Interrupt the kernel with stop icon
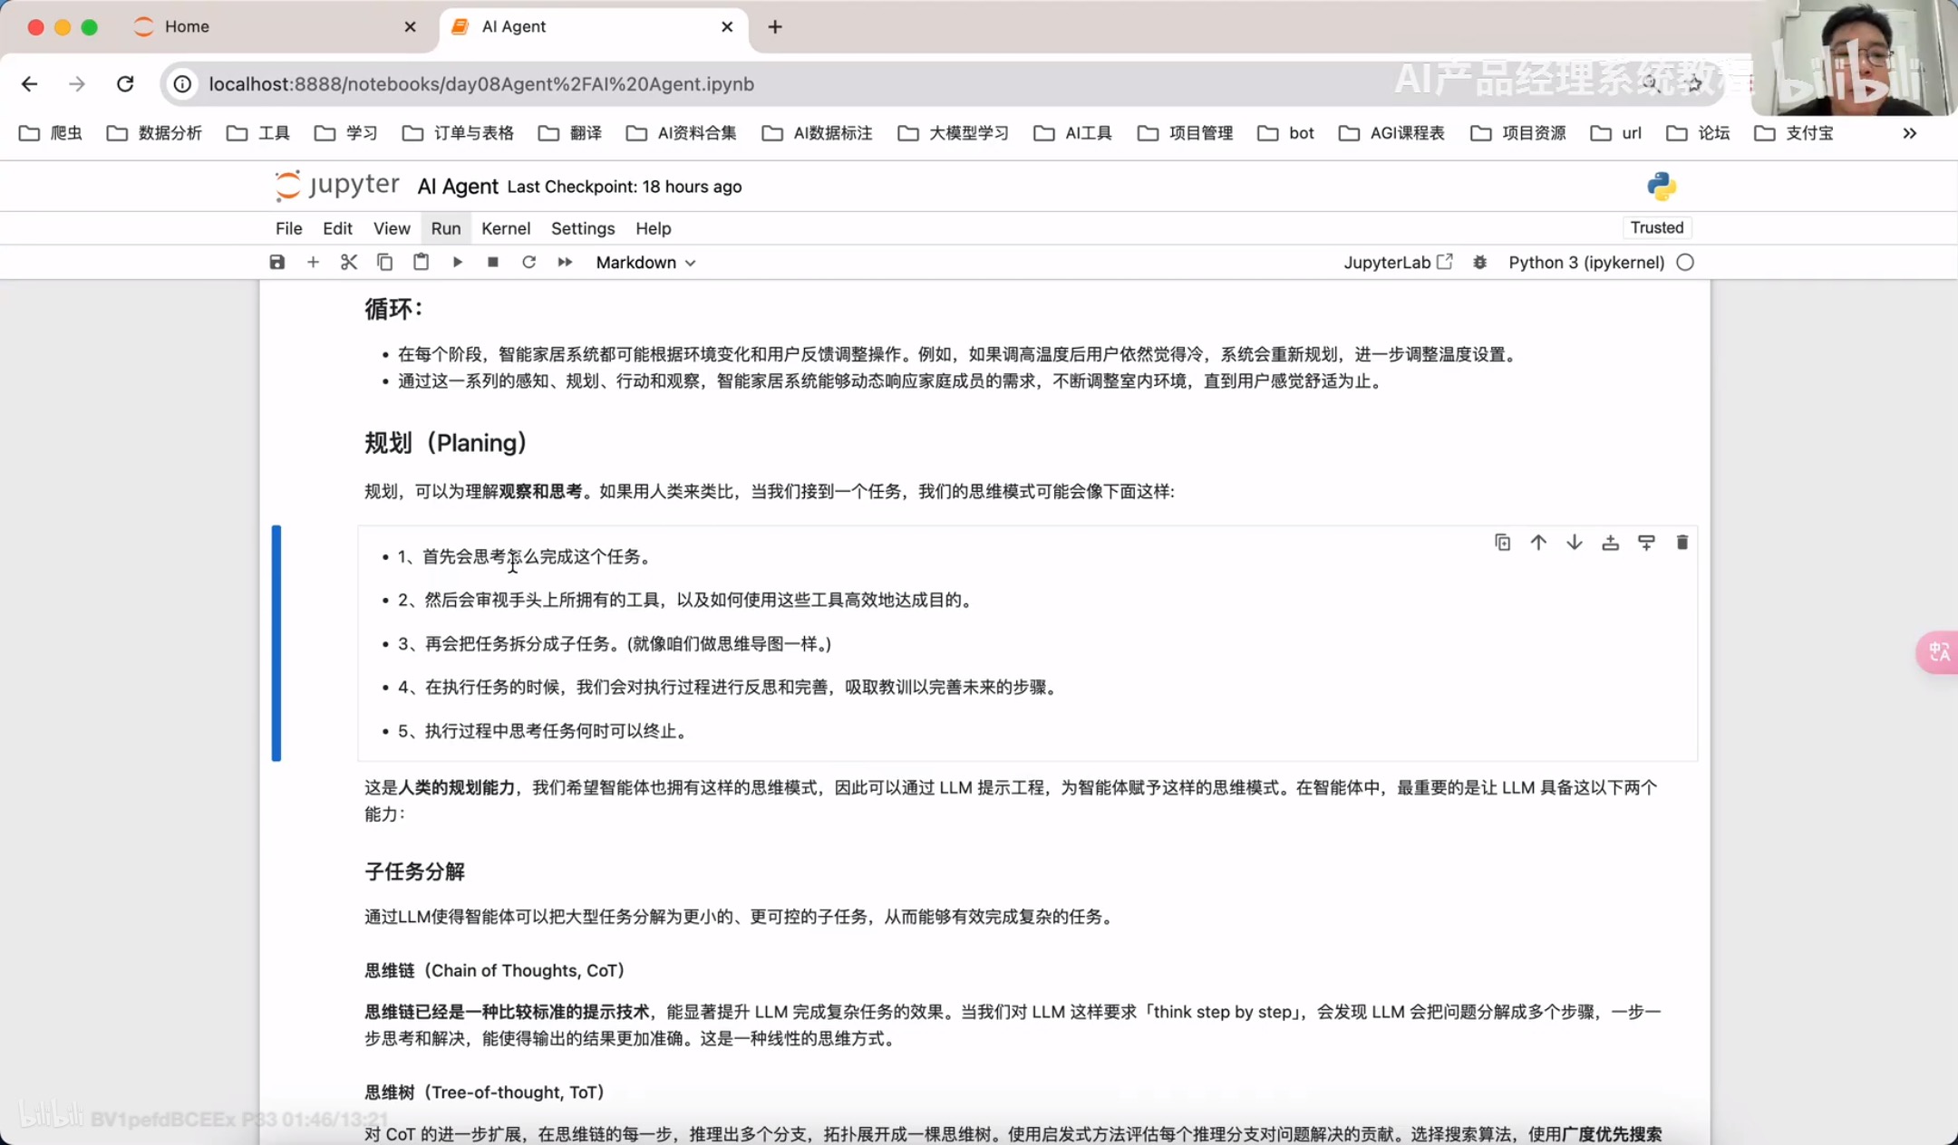Viewport: 1958px width, 1145px height. click(x=493, y=262)
